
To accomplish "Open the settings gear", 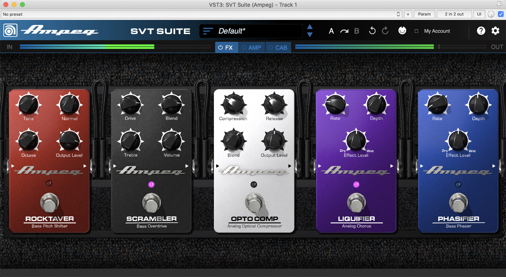I will coord(495,31).
